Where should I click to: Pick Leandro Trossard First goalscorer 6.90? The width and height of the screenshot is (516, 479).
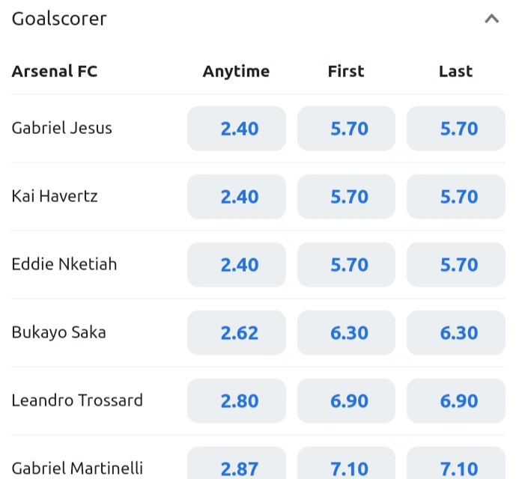click(347, 401)
